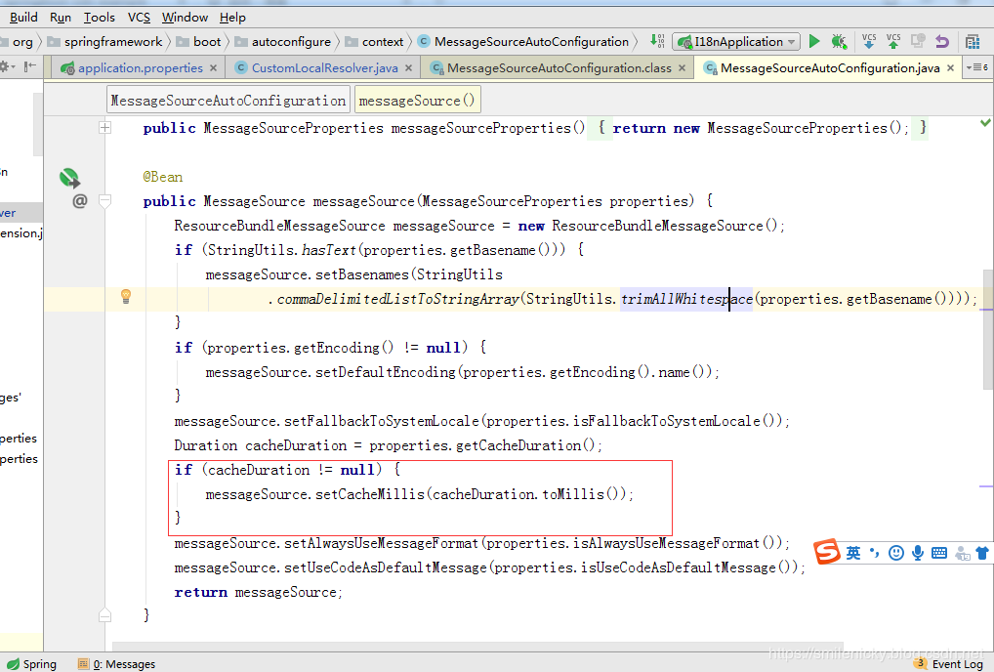Revert changes with the purple undo arrow
Screen dimensions: 994x672
942,42
